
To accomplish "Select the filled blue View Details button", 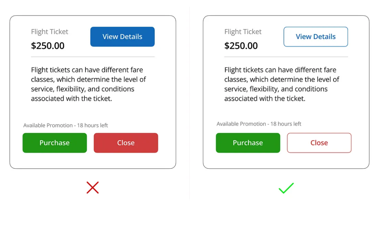I will coord(123,37).
